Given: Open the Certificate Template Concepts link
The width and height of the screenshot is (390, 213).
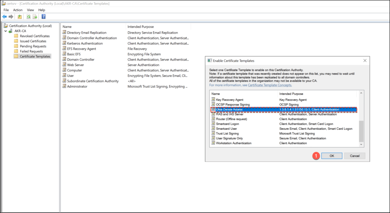Looking at the screenshot, I should point(270,85).
